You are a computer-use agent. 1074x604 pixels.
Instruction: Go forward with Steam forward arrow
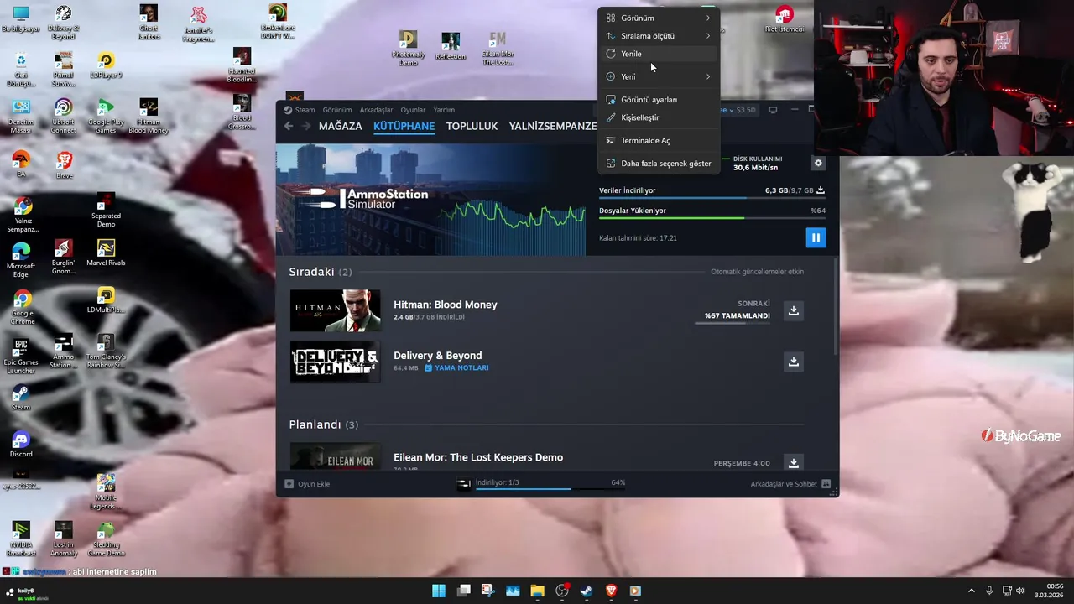pos(306,126)
